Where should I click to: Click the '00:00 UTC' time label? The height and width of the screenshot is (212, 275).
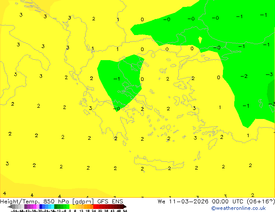click(227, 202)
